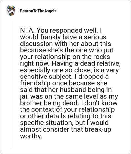Open BeaconToTheAngels' avatar icon
Image resolution: width=131 pixels, height=154 pixels.
(11, 11)
